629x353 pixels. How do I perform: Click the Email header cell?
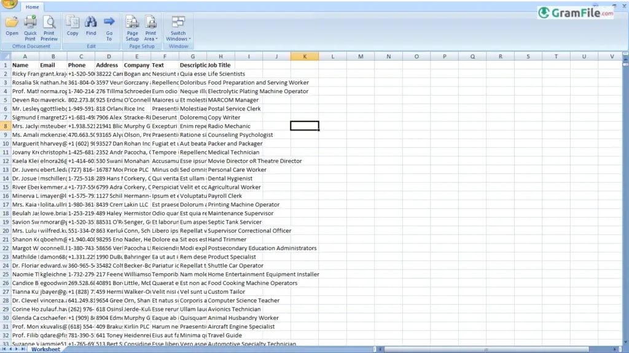(53, 65)
